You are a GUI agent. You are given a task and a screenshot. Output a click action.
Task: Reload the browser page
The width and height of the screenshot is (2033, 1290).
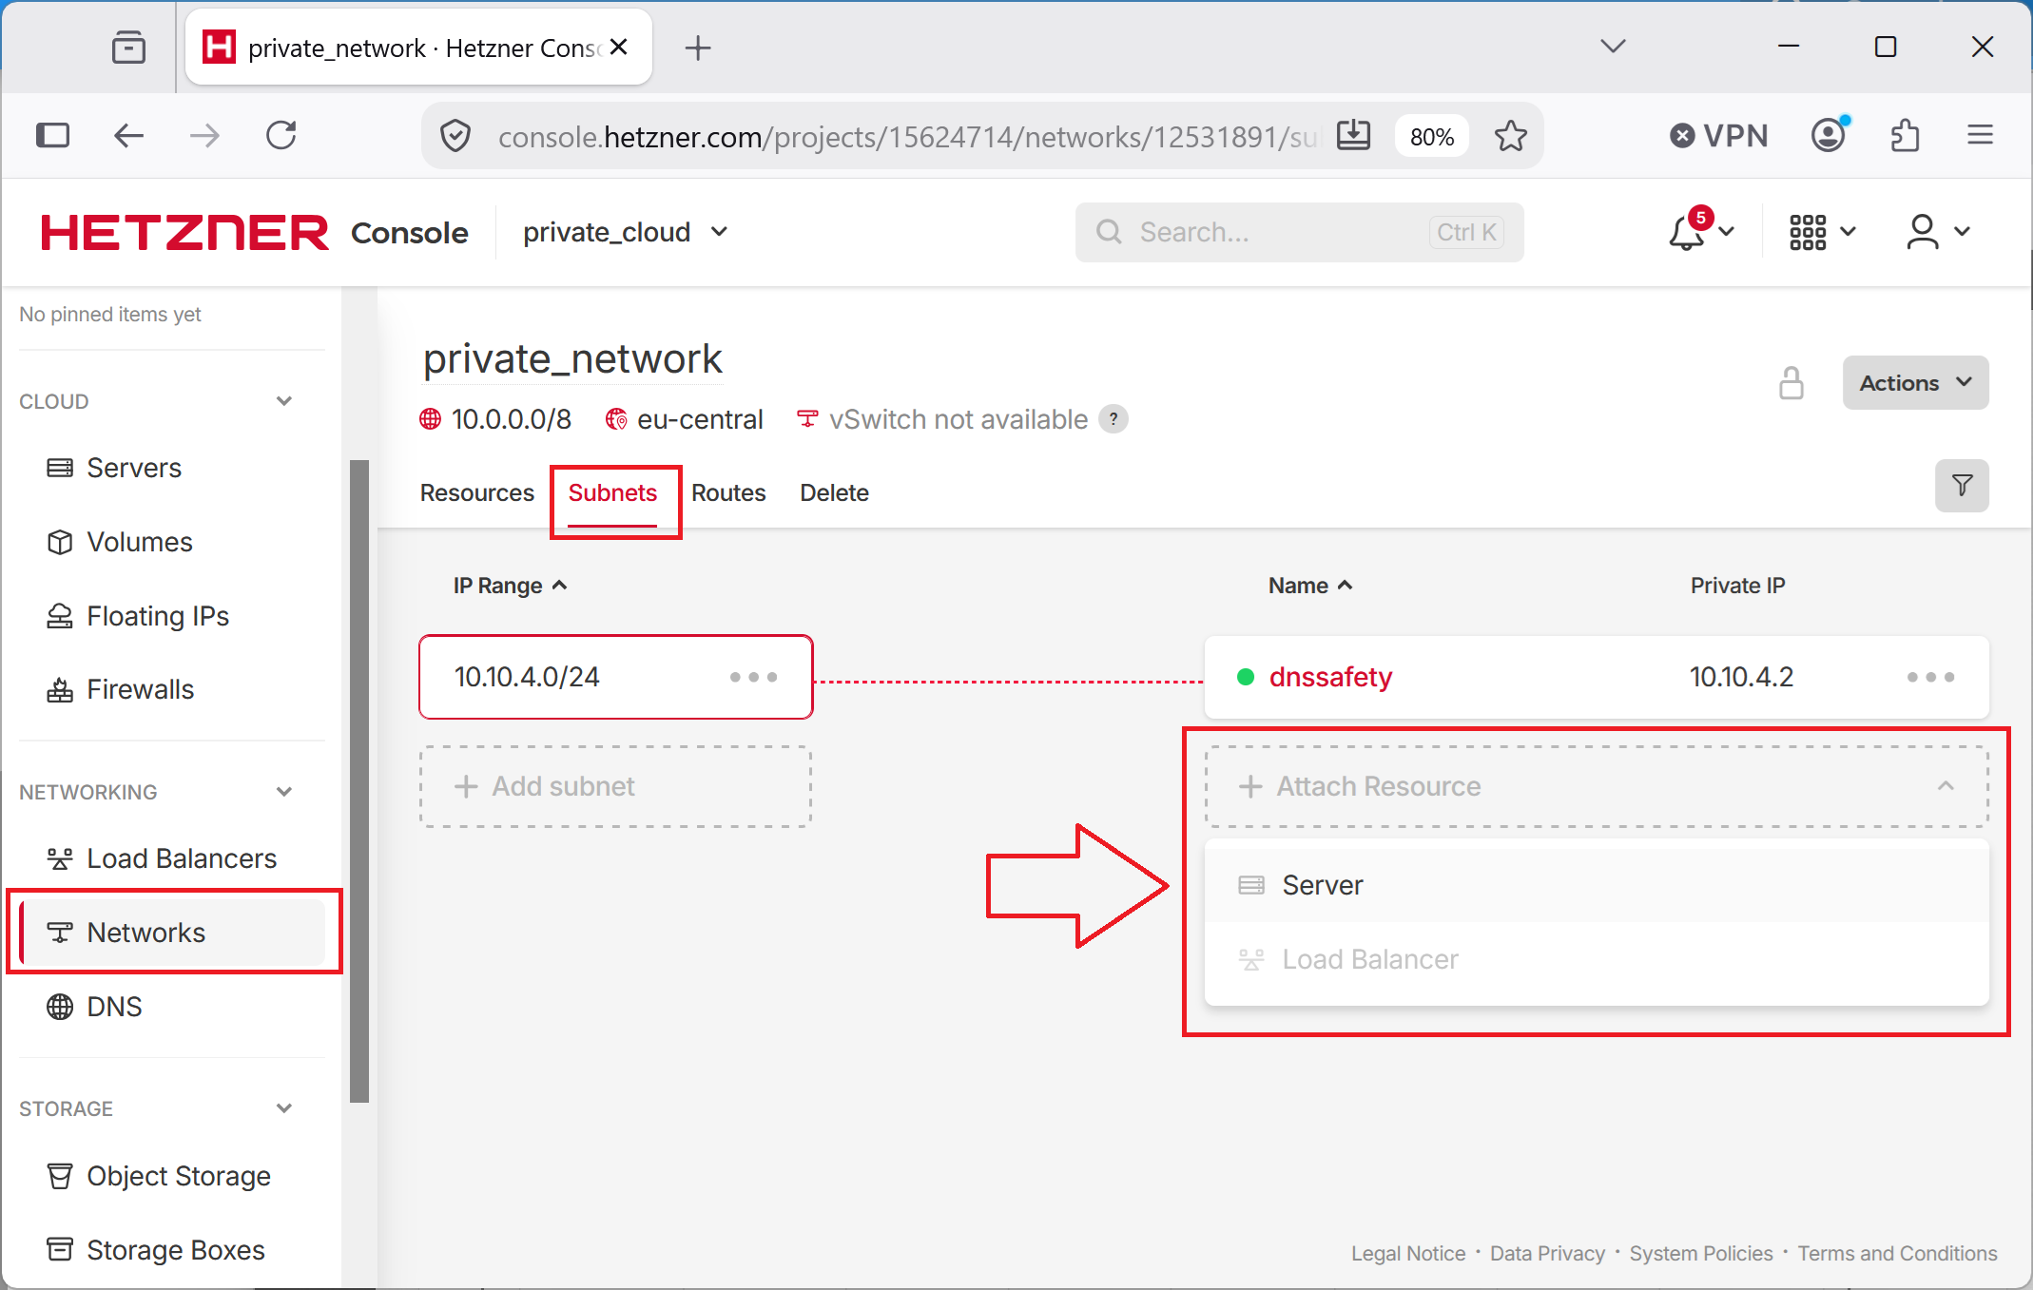click(x=281, y=136)
